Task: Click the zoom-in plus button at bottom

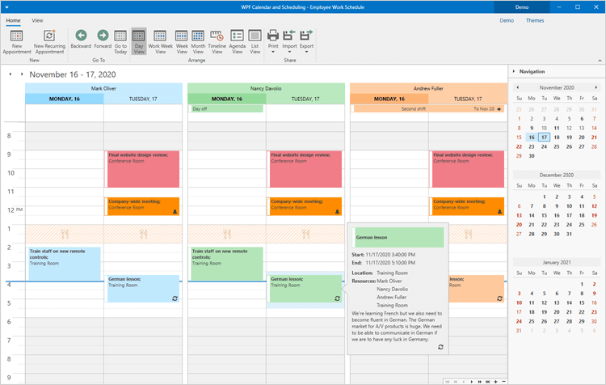Action: point(495,382)
